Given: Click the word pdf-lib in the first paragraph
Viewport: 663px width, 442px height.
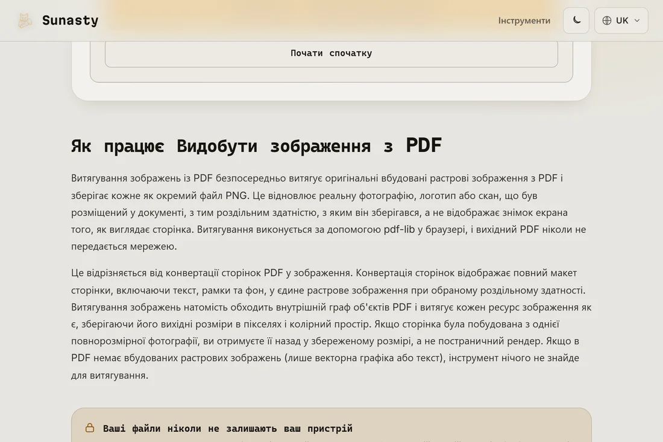Looking at the screenshot, I should pos(399,229).
